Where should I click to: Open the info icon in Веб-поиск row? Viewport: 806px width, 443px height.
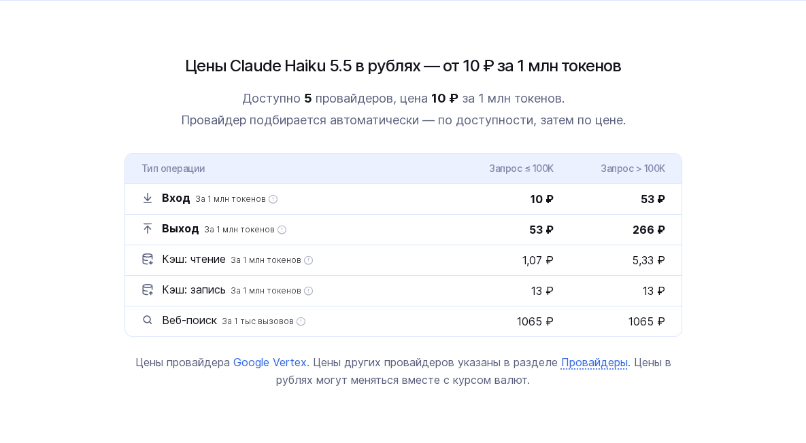point(301,321)
